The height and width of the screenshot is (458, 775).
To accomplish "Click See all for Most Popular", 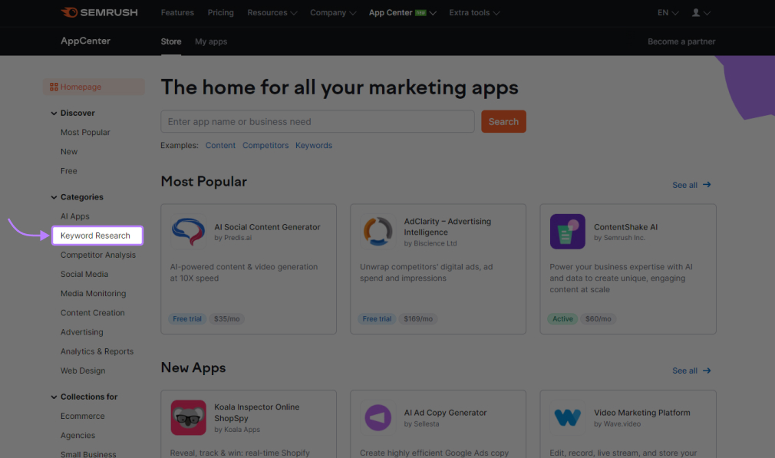I will coord(691,185).
